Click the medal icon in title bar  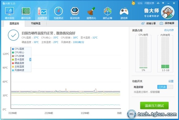pyautogui.click(x=133, y=3)
